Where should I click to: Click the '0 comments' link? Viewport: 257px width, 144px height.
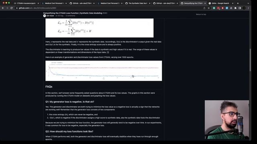pyautogui.click(x=70, y=16)
